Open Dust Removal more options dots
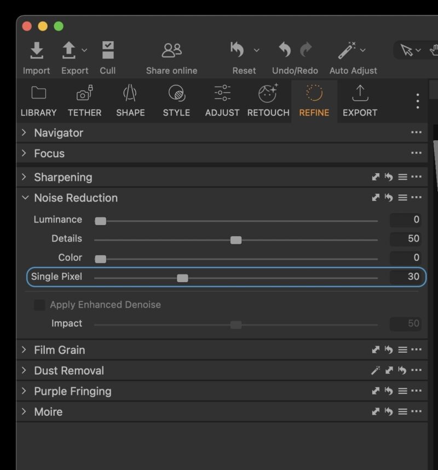 coord(417,370)
